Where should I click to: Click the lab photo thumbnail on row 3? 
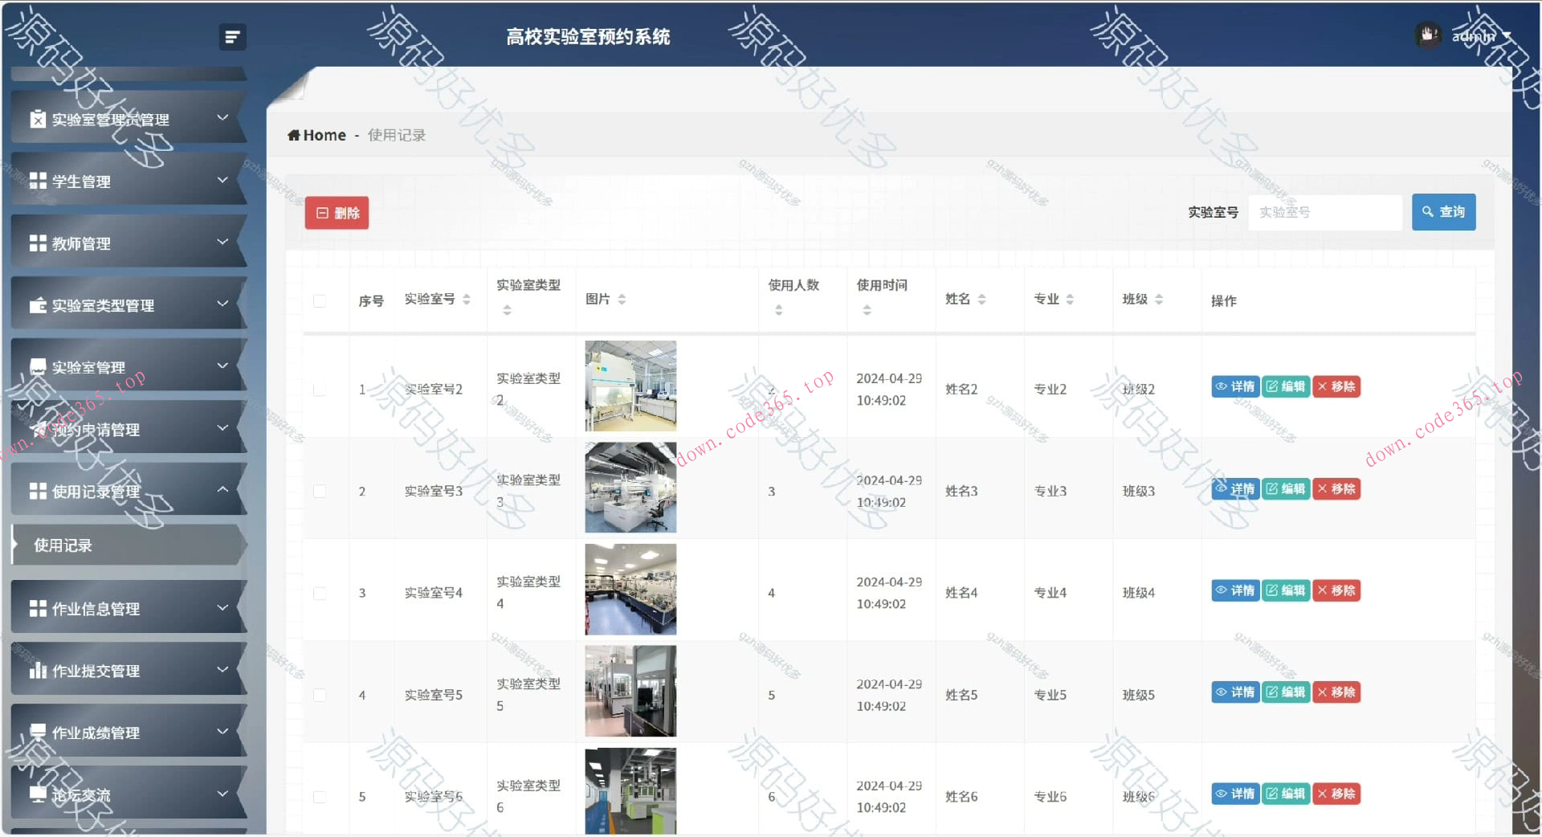coord(630,589)
